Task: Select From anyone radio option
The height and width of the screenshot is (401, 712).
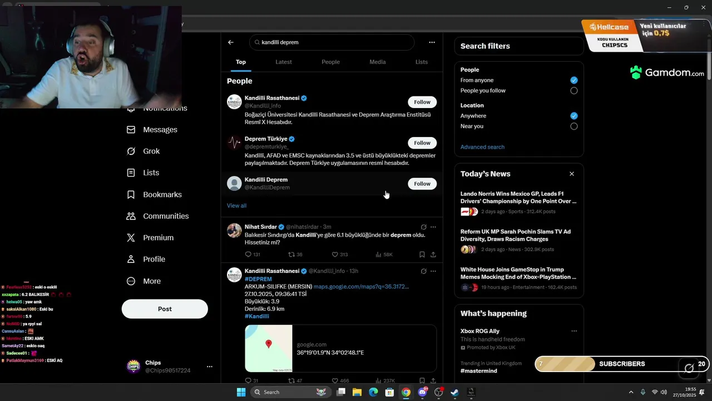Action: 574,80
